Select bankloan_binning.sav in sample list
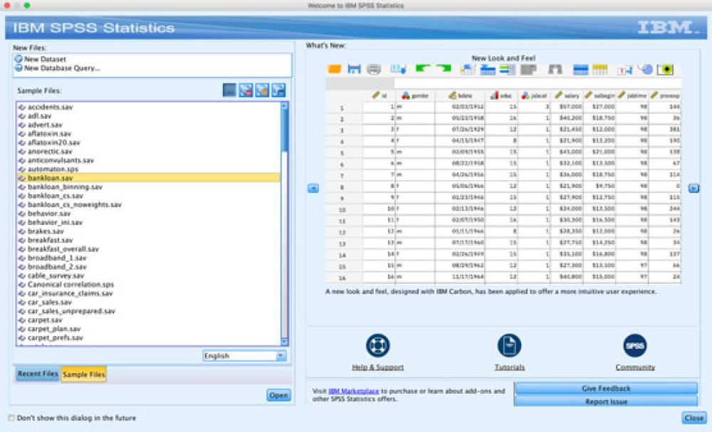712x432 pixels. [x=149, y=187]
